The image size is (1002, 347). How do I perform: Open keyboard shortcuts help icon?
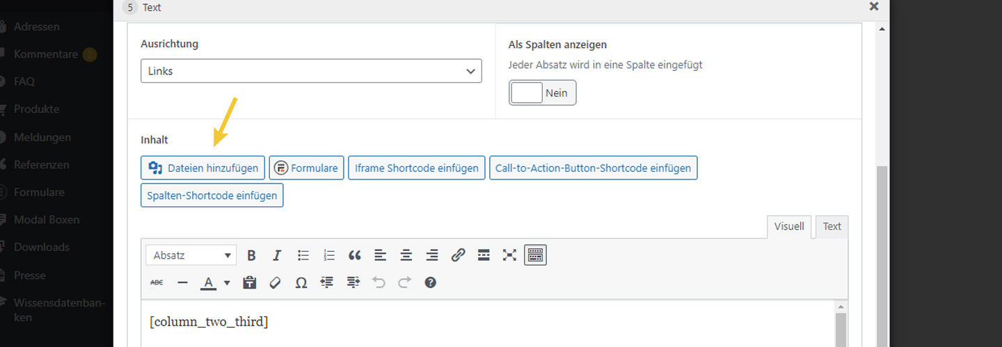[x=431, y=282]
